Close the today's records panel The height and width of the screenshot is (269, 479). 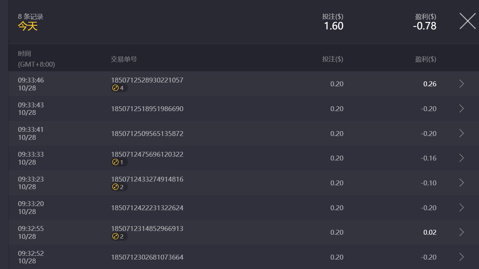pos(467,21)
